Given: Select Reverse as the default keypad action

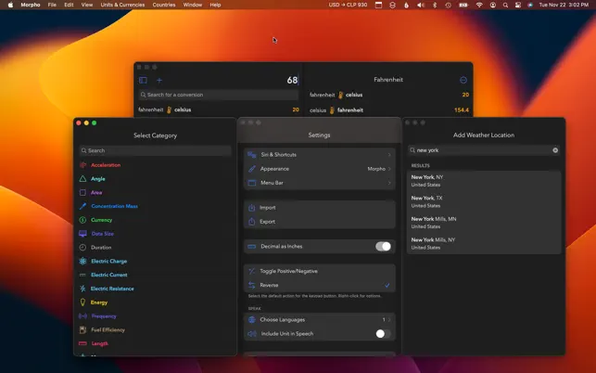Looking at the screenshot, I should coord(319,285).
